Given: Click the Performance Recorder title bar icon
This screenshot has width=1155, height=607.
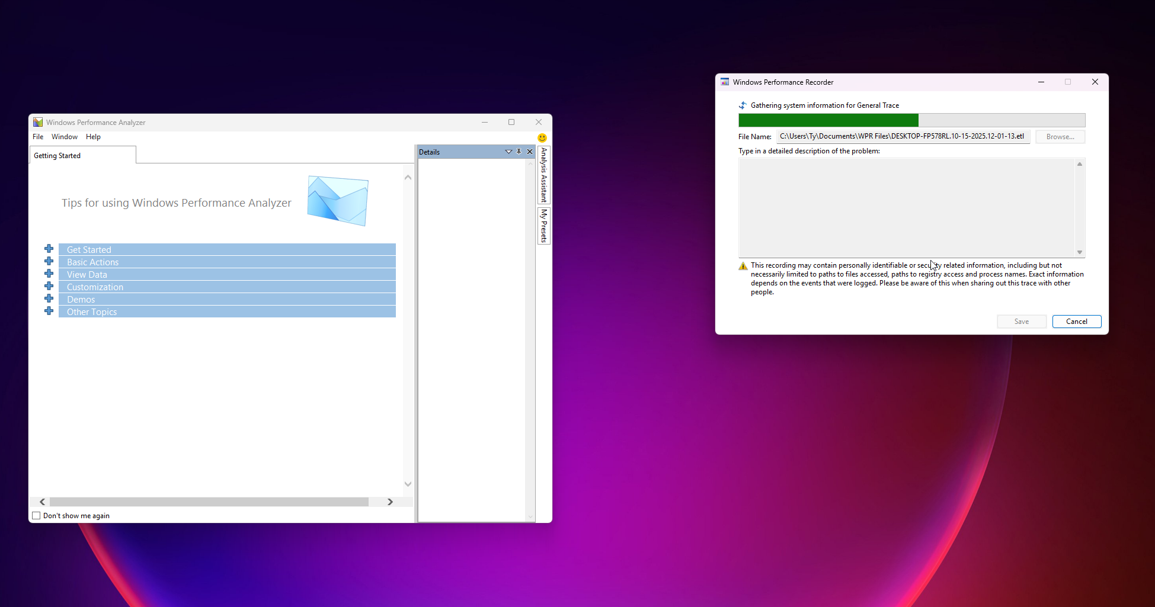Looking at the screenshot, I should [725, 82].
